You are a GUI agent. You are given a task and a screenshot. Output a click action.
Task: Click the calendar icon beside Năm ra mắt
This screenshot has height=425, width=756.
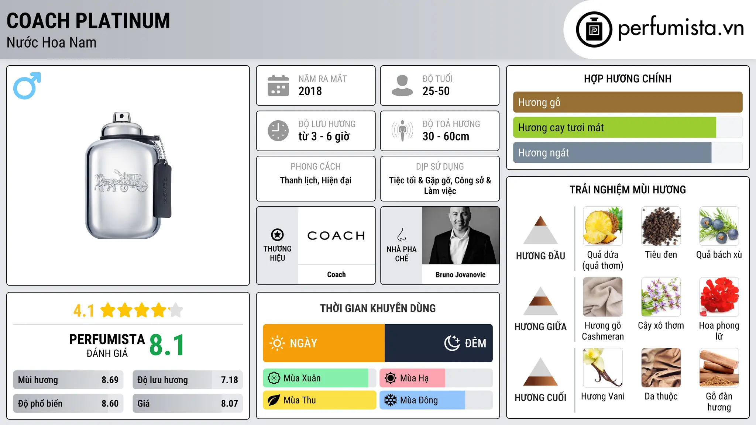(278, 86)
